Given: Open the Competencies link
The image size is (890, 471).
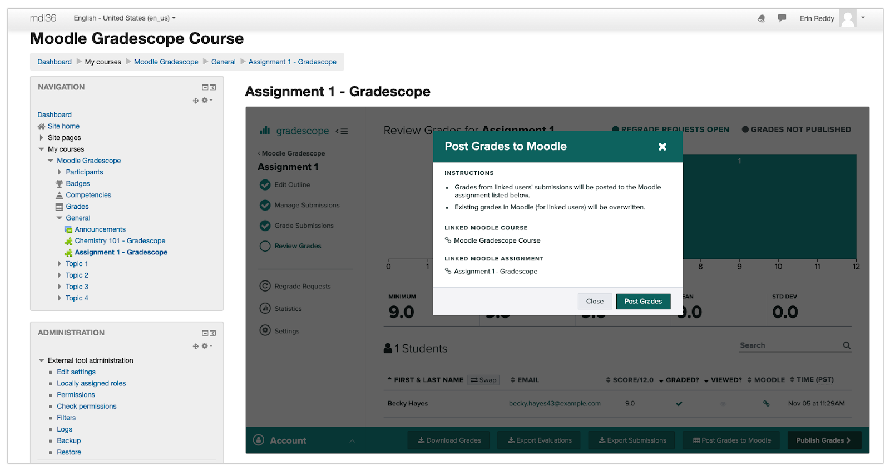Looking at the screenshot, I should point(88,196).
